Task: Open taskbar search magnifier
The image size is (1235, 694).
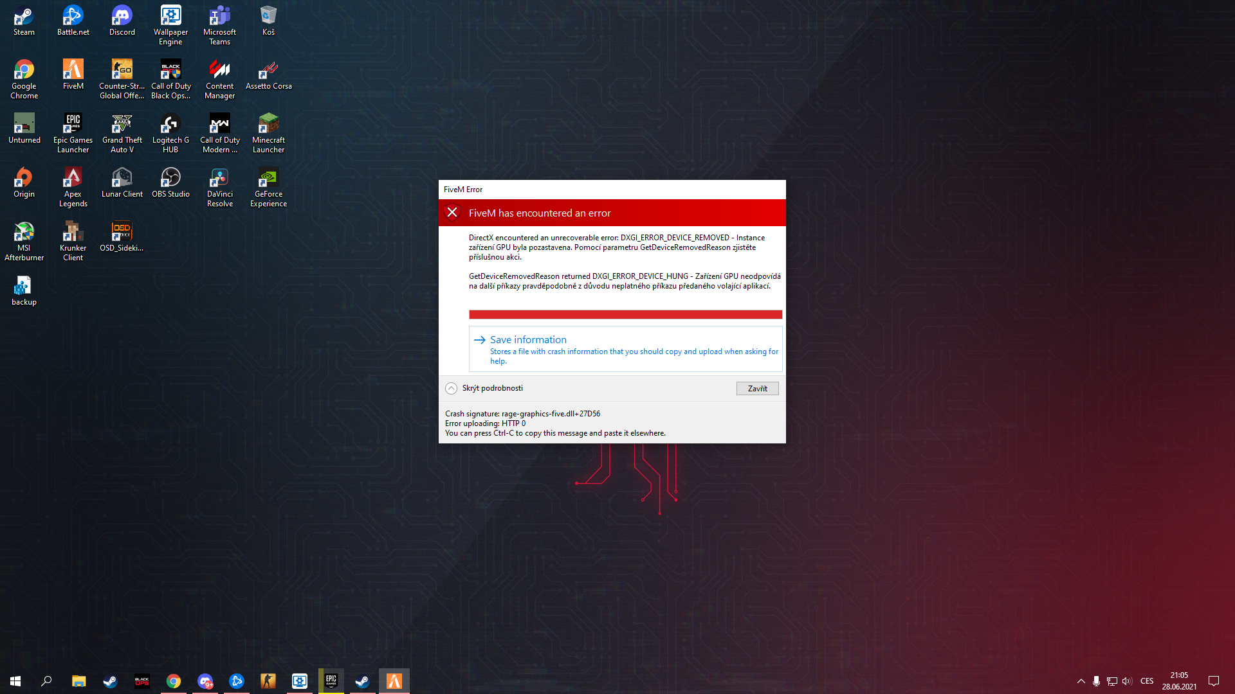Action: click(x=46, y=681)
